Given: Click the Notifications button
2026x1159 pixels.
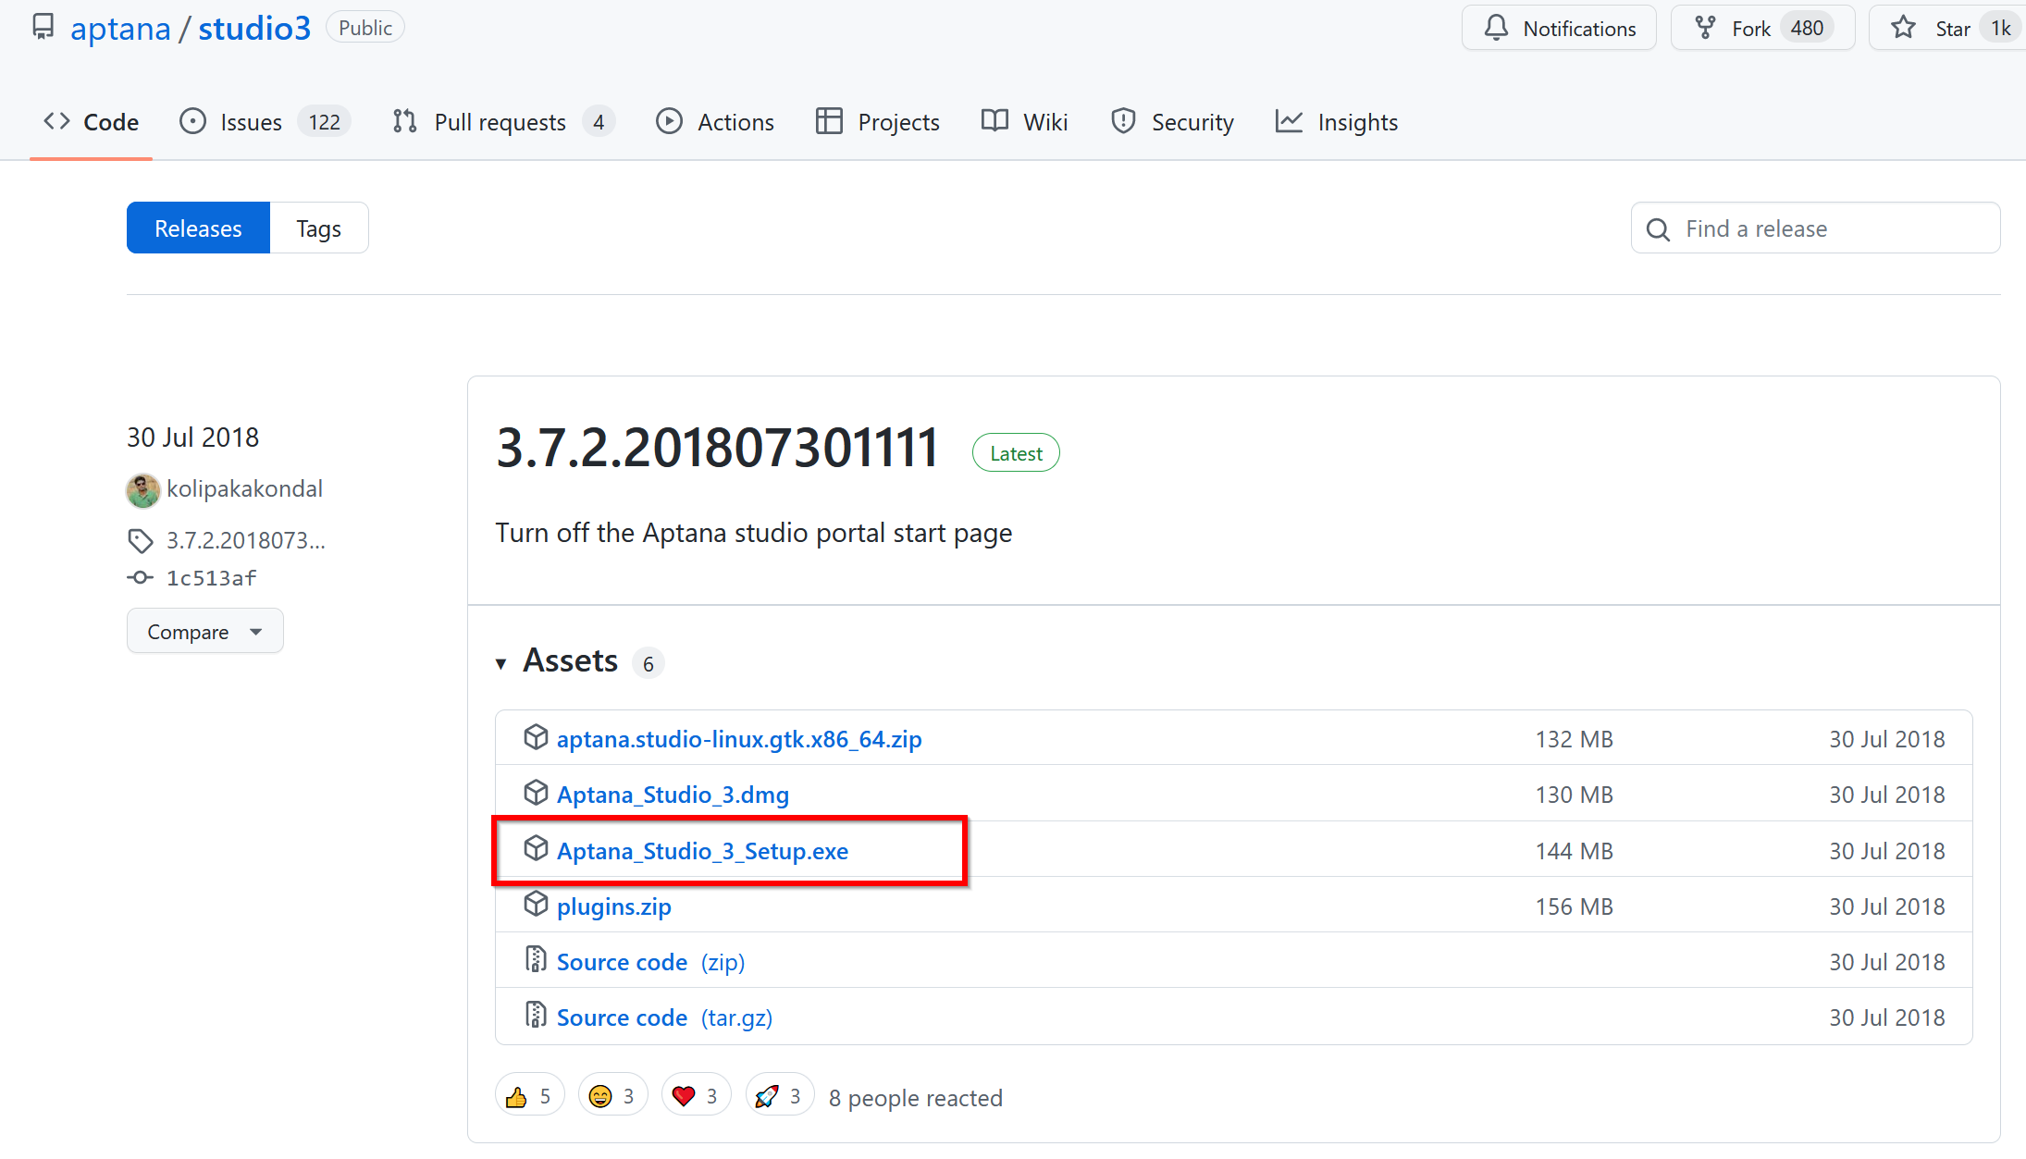Looking at the screenshot, I should (1559, 29).
